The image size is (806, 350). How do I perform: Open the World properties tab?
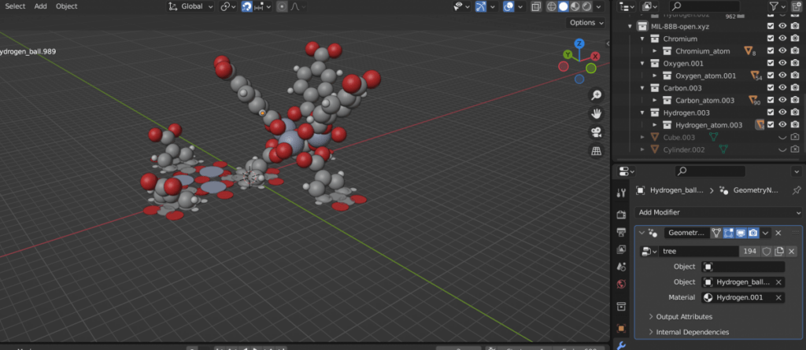coord(621,284)
